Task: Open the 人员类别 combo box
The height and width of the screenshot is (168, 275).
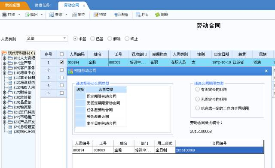Action: [x=47, y=38]
